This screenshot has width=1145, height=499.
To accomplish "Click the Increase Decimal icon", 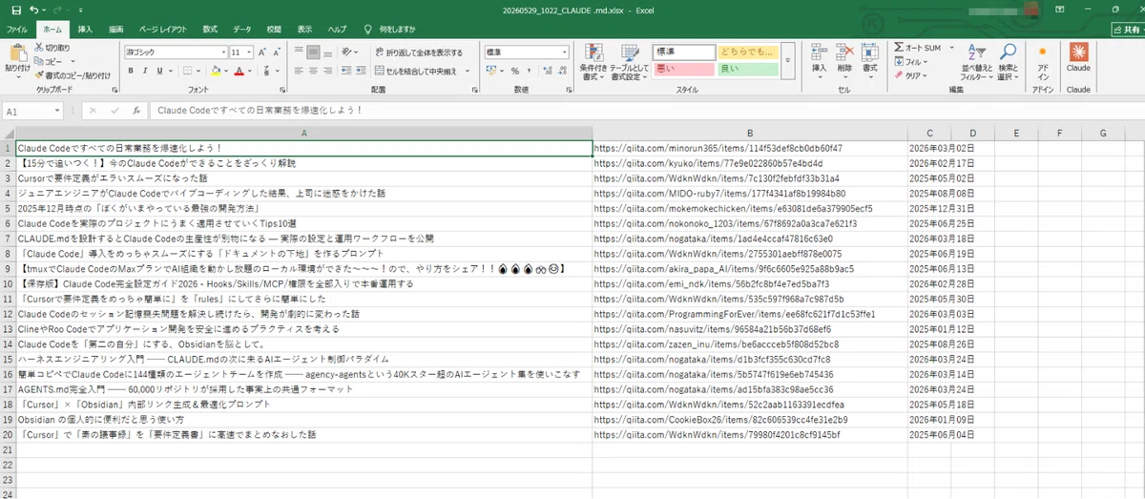I will point(547,71).
